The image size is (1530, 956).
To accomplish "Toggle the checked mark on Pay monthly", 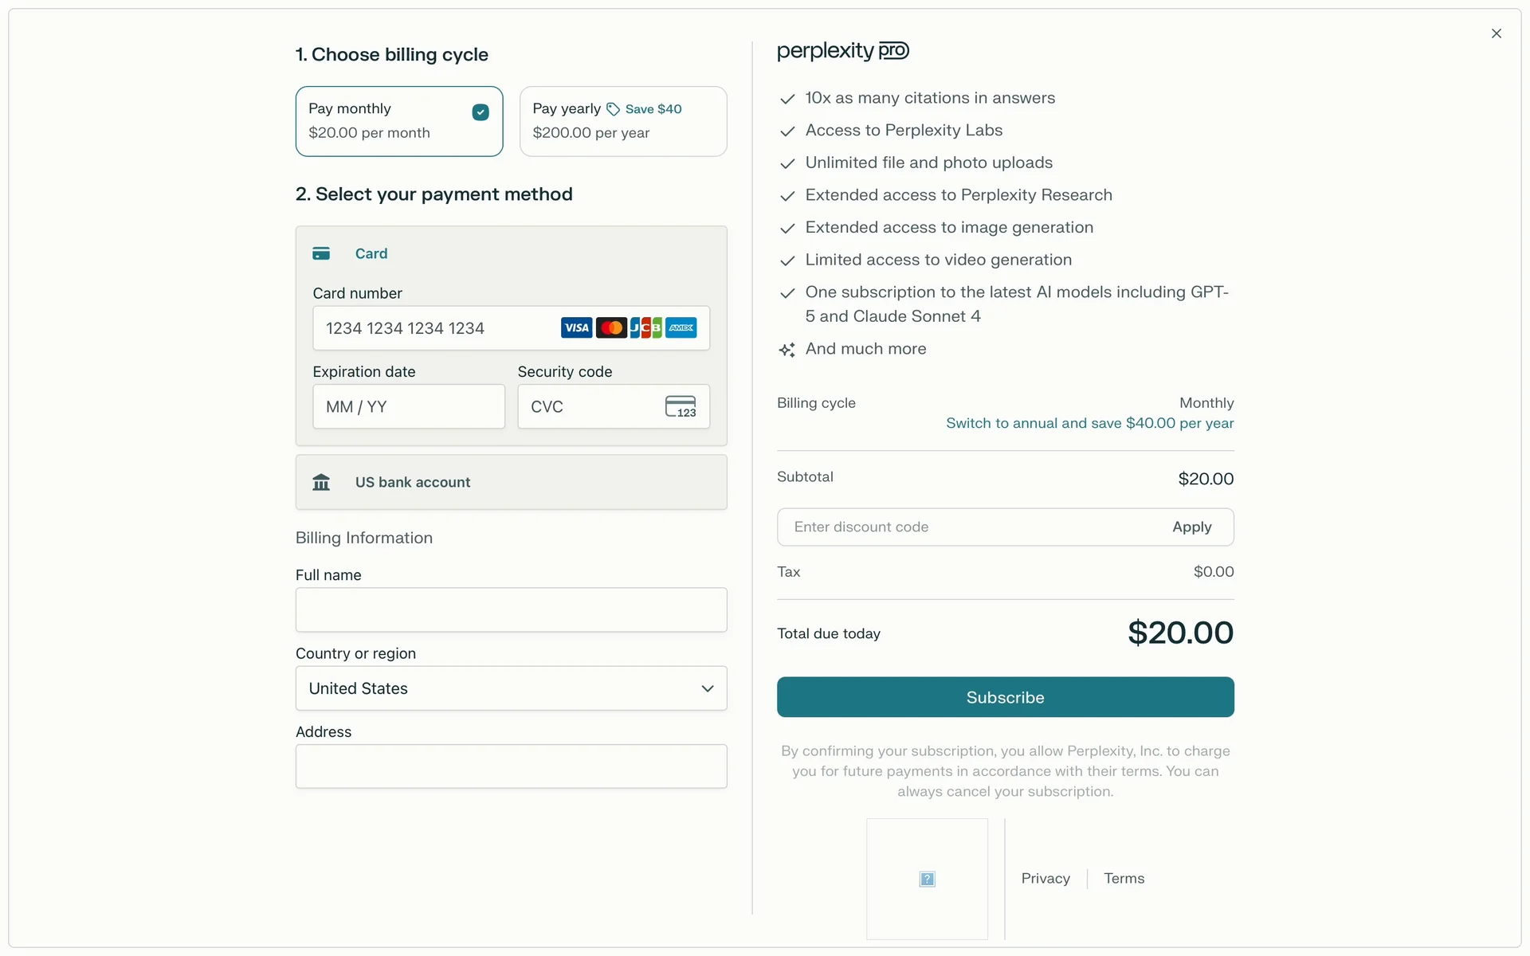I will (481, 112).
